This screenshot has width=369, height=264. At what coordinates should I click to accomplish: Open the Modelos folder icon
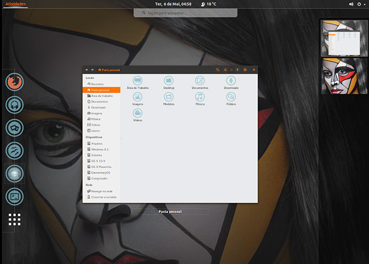169,99
